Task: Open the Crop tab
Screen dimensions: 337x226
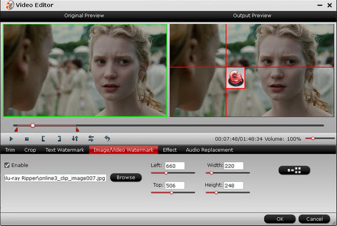Action: [30, 150]
